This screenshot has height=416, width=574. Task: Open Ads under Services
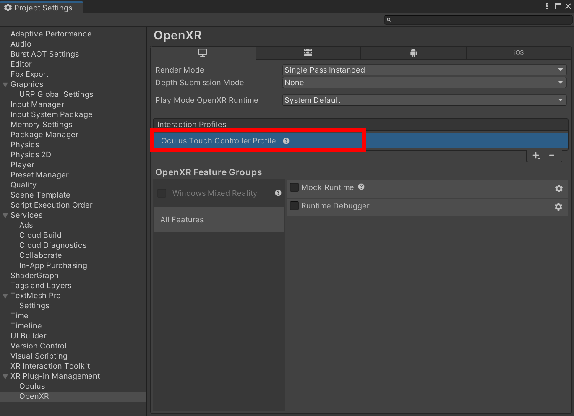coord(26,225)
